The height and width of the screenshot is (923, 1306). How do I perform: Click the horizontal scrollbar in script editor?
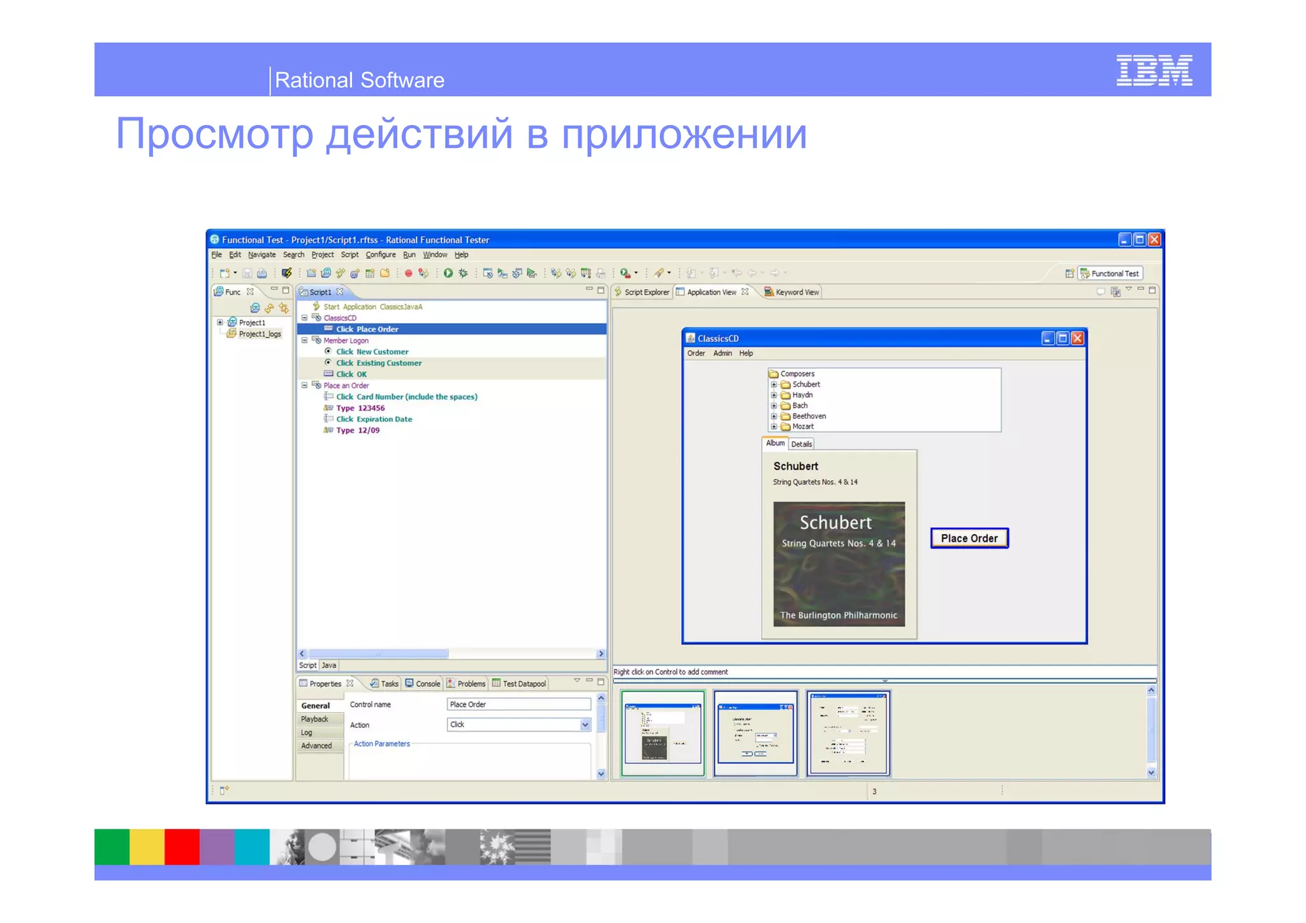coord(378,653)
